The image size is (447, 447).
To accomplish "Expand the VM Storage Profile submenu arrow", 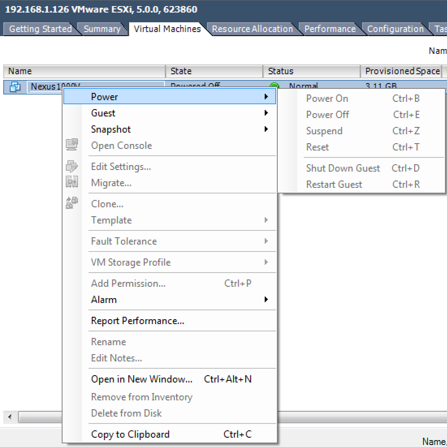I will (x=266, y=262).
